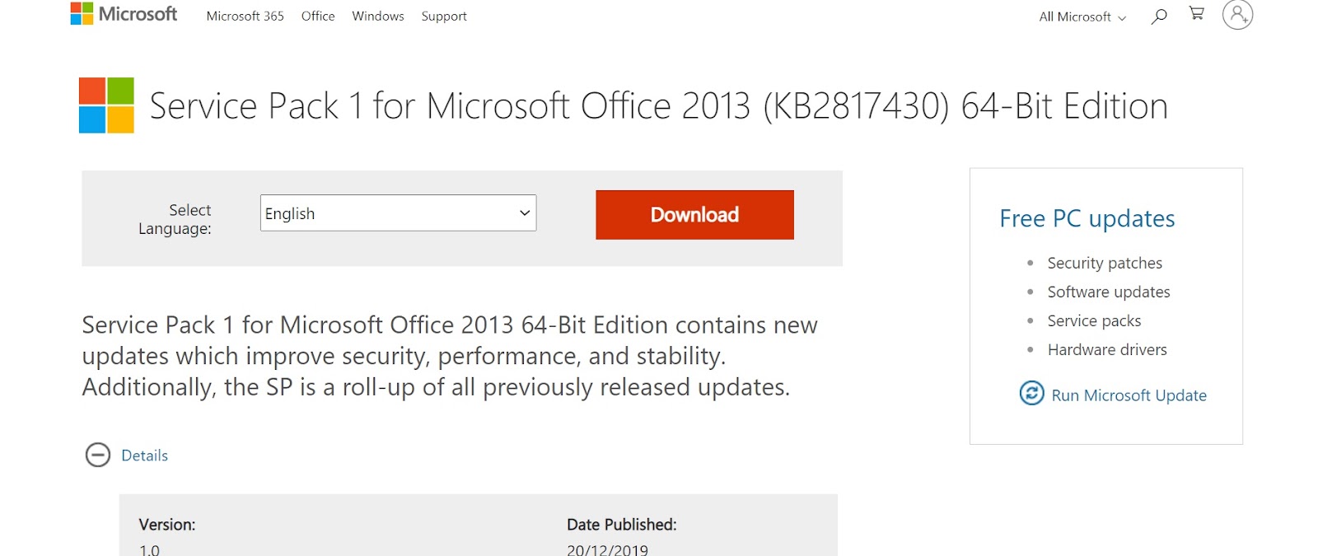Open the shopping cart icon

[x=1197, y=14]
